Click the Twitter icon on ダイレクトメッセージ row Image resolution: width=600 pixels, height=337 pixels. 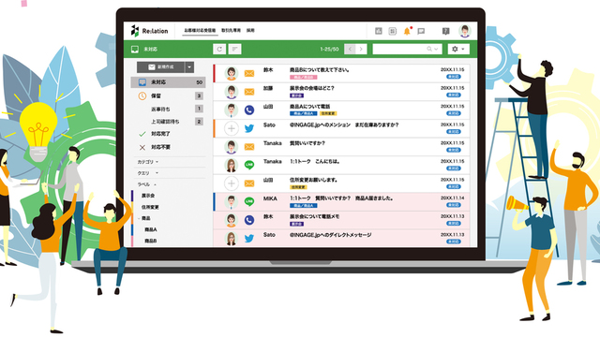pos(249,239)
